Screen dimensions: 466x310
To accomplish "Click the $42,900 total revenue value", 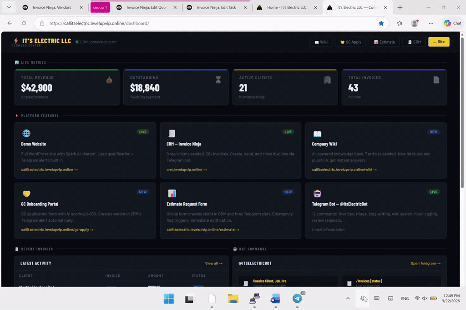I will [36, 88].
